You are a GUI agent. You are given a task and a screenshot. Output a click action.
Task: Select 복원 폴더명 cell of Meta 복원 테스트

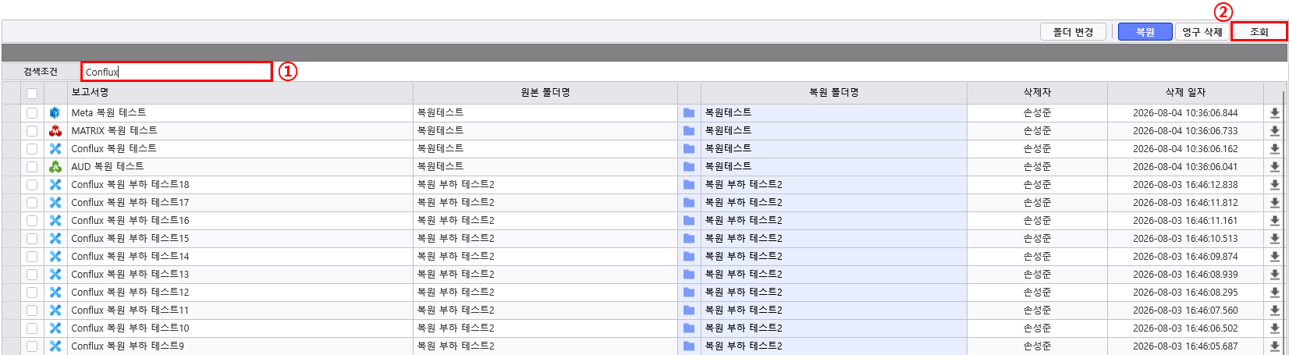point(834,113)
